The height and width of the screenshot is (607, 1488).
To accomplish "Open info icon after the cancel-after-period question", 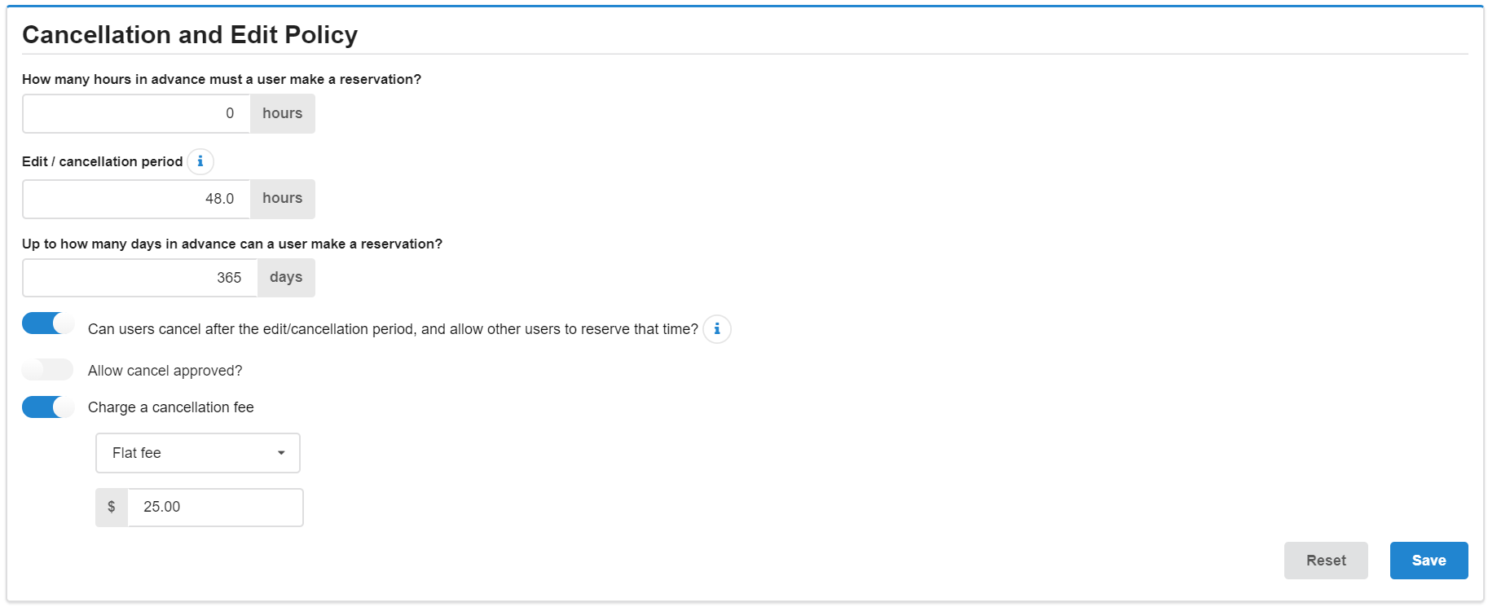I will tap(716, 329).
